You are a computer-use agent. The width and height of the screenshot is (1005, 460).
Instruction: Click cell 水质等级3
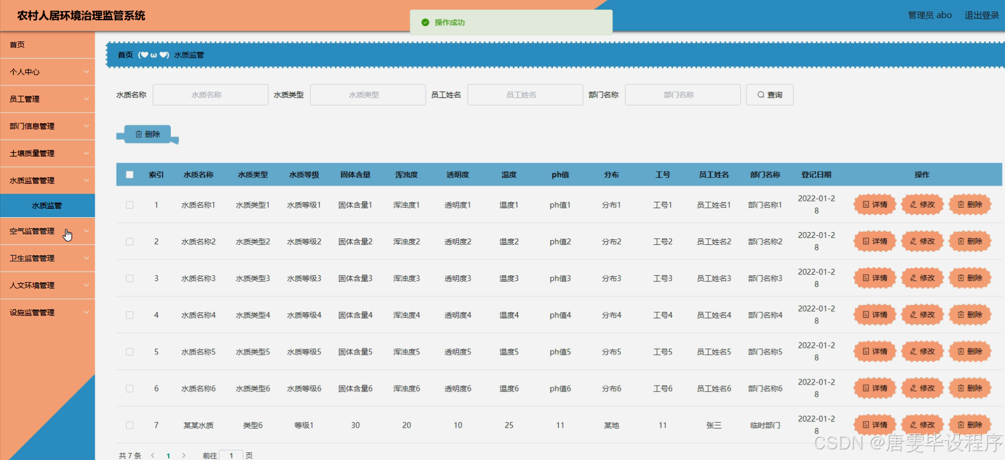(304, 278)
